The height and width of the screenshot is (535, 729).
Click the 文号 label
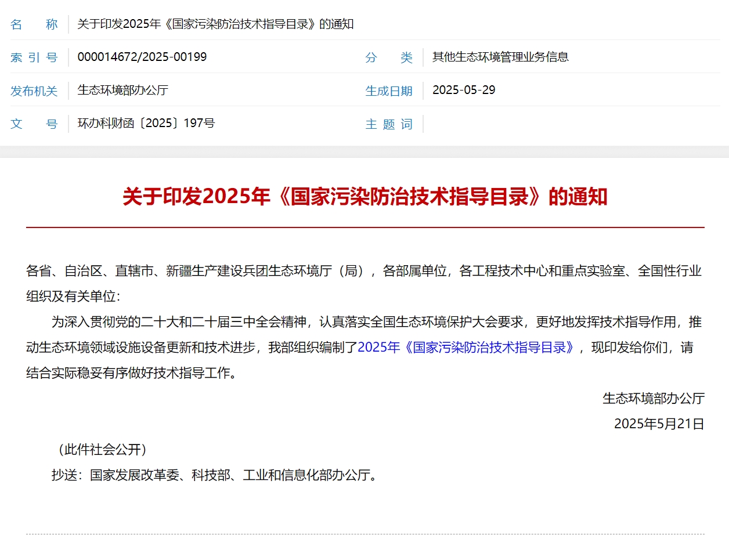[x=34, y=124]
